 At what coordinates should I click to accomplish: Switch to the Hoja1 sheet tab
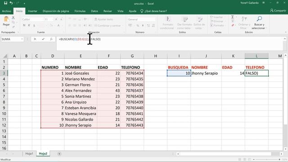(29, 153)
